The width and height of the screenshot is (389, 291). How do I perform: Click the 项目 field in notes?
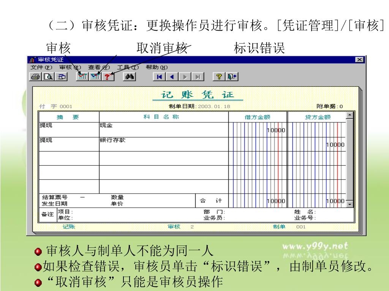pos(65,212)
